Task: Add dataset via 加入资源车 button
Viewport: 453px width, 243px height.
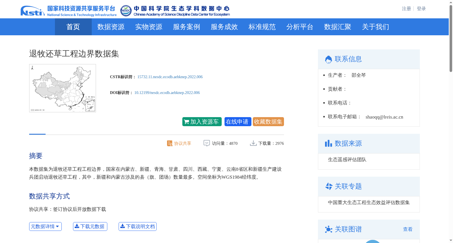Action: [202, 122]
